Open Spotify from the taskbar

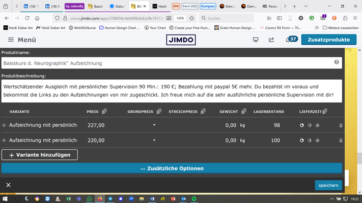[194, 198]
